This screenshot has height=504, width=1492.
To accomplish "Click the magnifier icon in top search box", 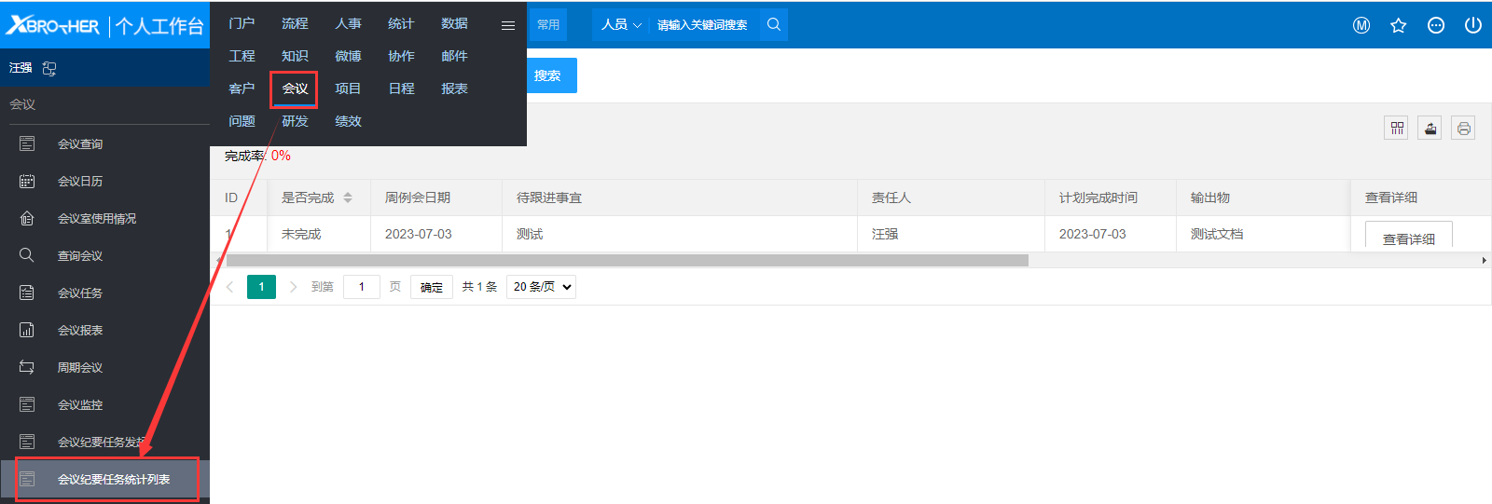I will pos(774,25).
